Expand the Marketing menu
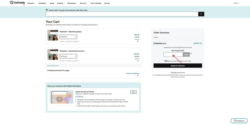Screen dimensions: 250x125 (72, 3)
